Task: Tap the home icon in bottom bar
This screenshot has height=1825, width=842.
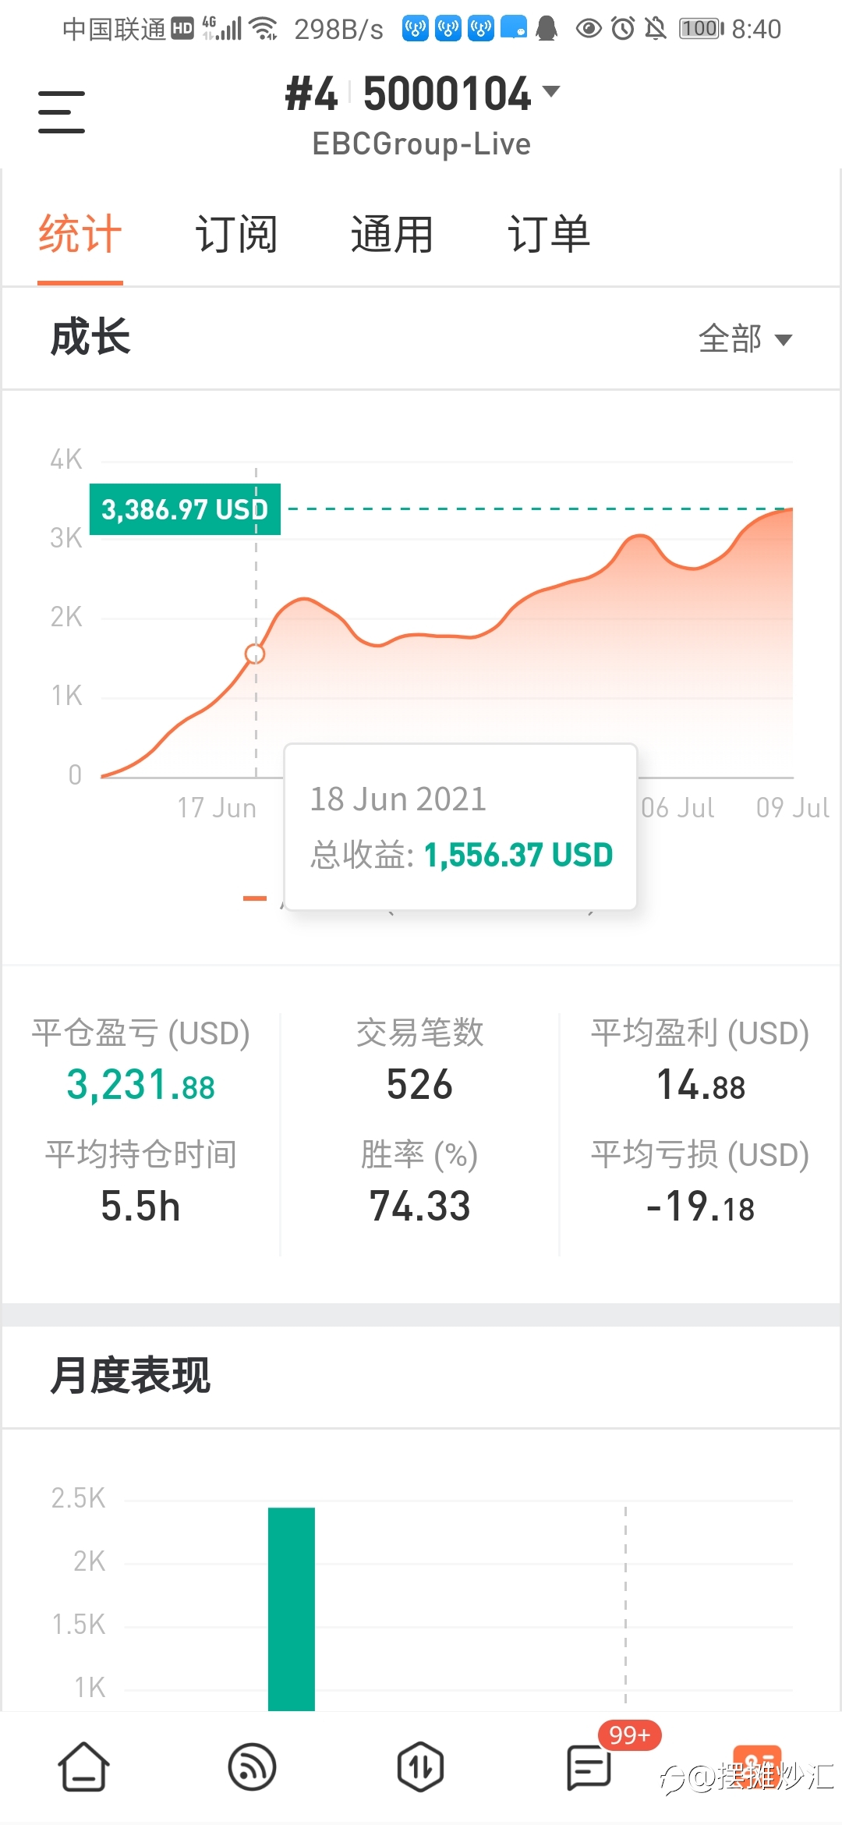Action: tap(83, 1767)
